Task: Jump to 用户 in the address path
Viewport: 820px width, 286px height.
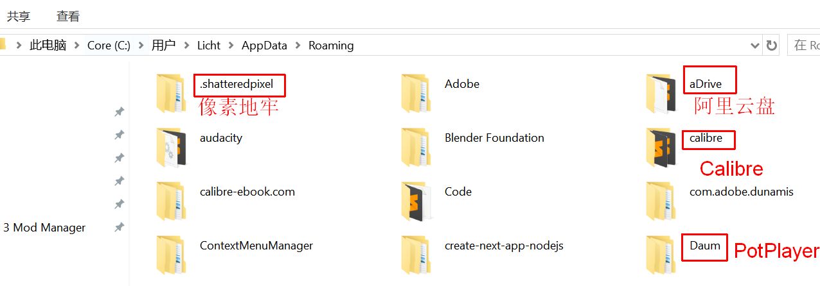Action: tap(163, 46)
